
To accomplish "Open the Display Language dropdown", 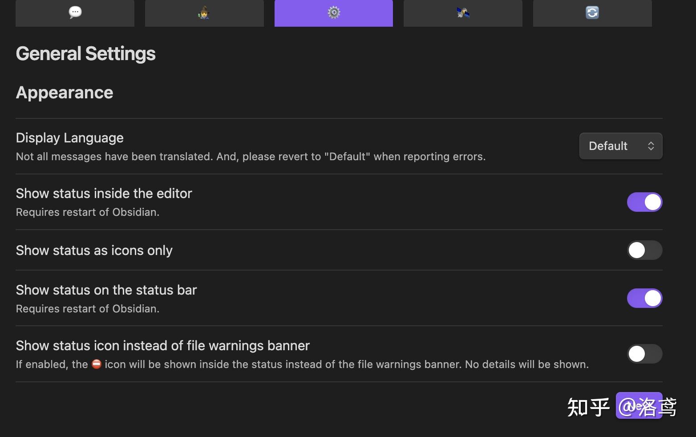I will click(x=620, y=146).
